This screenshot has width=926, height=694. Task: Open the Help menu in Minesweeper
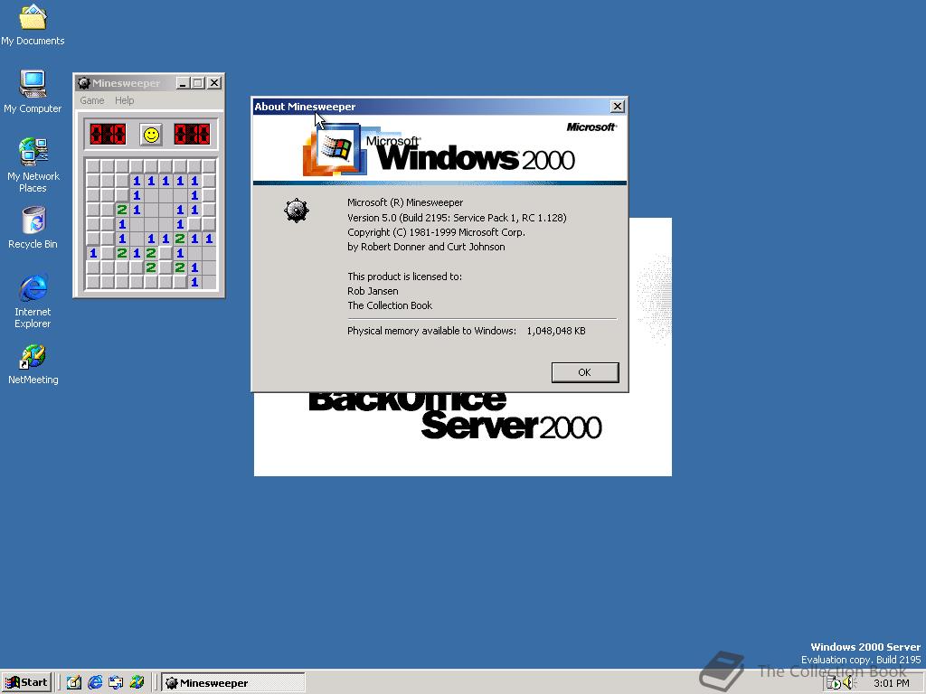(124, 100)
